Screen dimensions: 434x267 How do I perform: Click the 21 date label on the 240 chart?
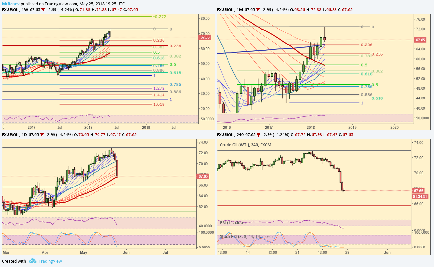(298, 253)
